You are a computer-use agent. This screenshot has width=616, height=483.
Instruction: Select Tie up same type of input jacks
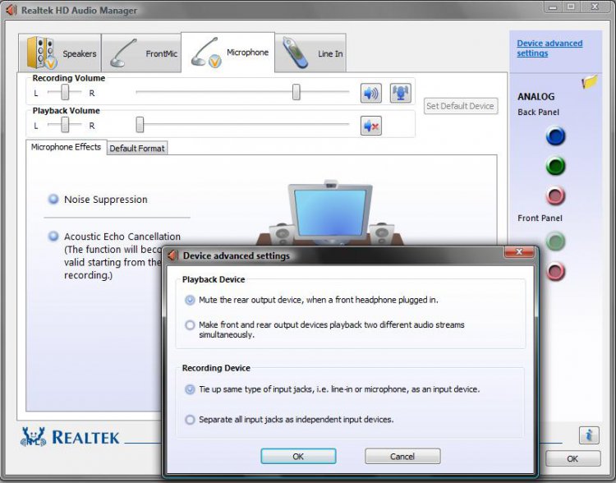[x=190, y=389]
